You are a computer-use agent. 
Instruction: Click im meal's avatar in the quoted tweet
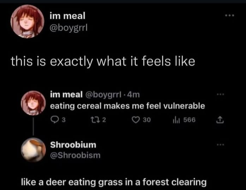(33, 103)
